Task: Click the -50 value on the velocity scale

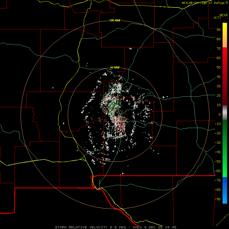Action: point(218,162)
